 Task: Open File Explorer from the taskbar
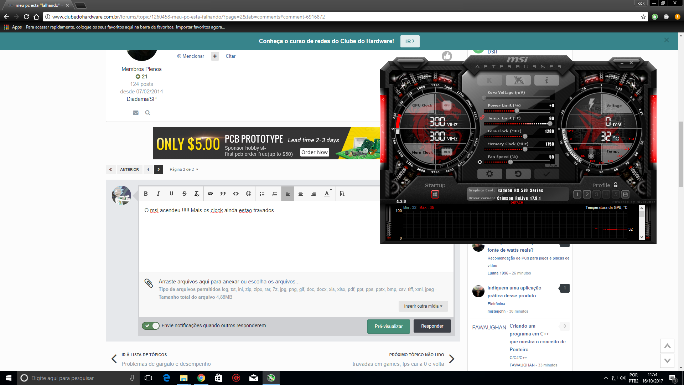click(x=184, y=378)
